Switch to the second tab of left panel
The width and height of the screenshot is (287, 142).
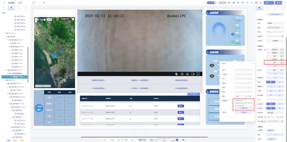(11, 8)
